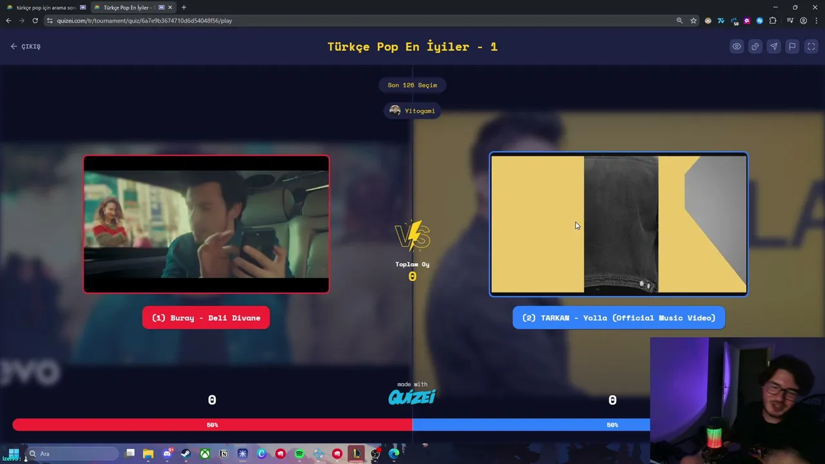825x464 pixels.
Task: Click the Türkçe Pop En İyiler - 1 title
Action: pyautogui.click(x=412, y=46)
